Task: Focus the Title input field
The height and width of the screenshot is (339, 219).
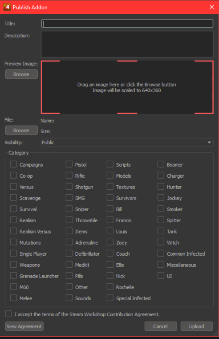Action: [127, 24]
